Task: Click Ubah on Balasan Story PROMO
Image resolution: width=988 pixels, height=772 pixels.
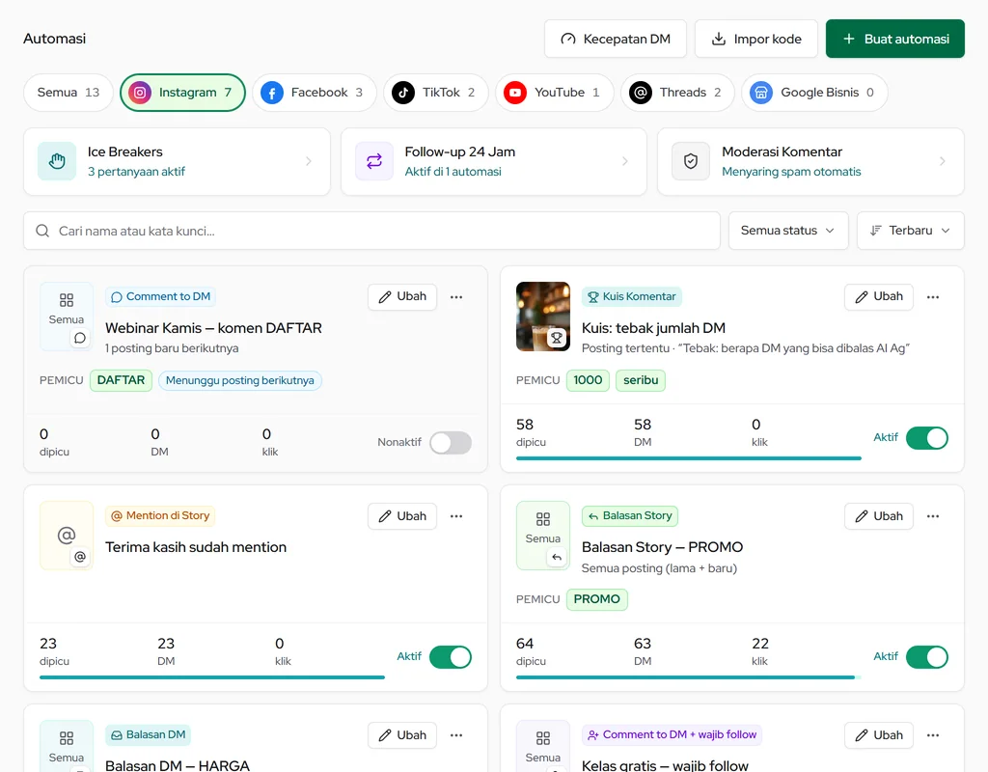Action: (879, 516)
